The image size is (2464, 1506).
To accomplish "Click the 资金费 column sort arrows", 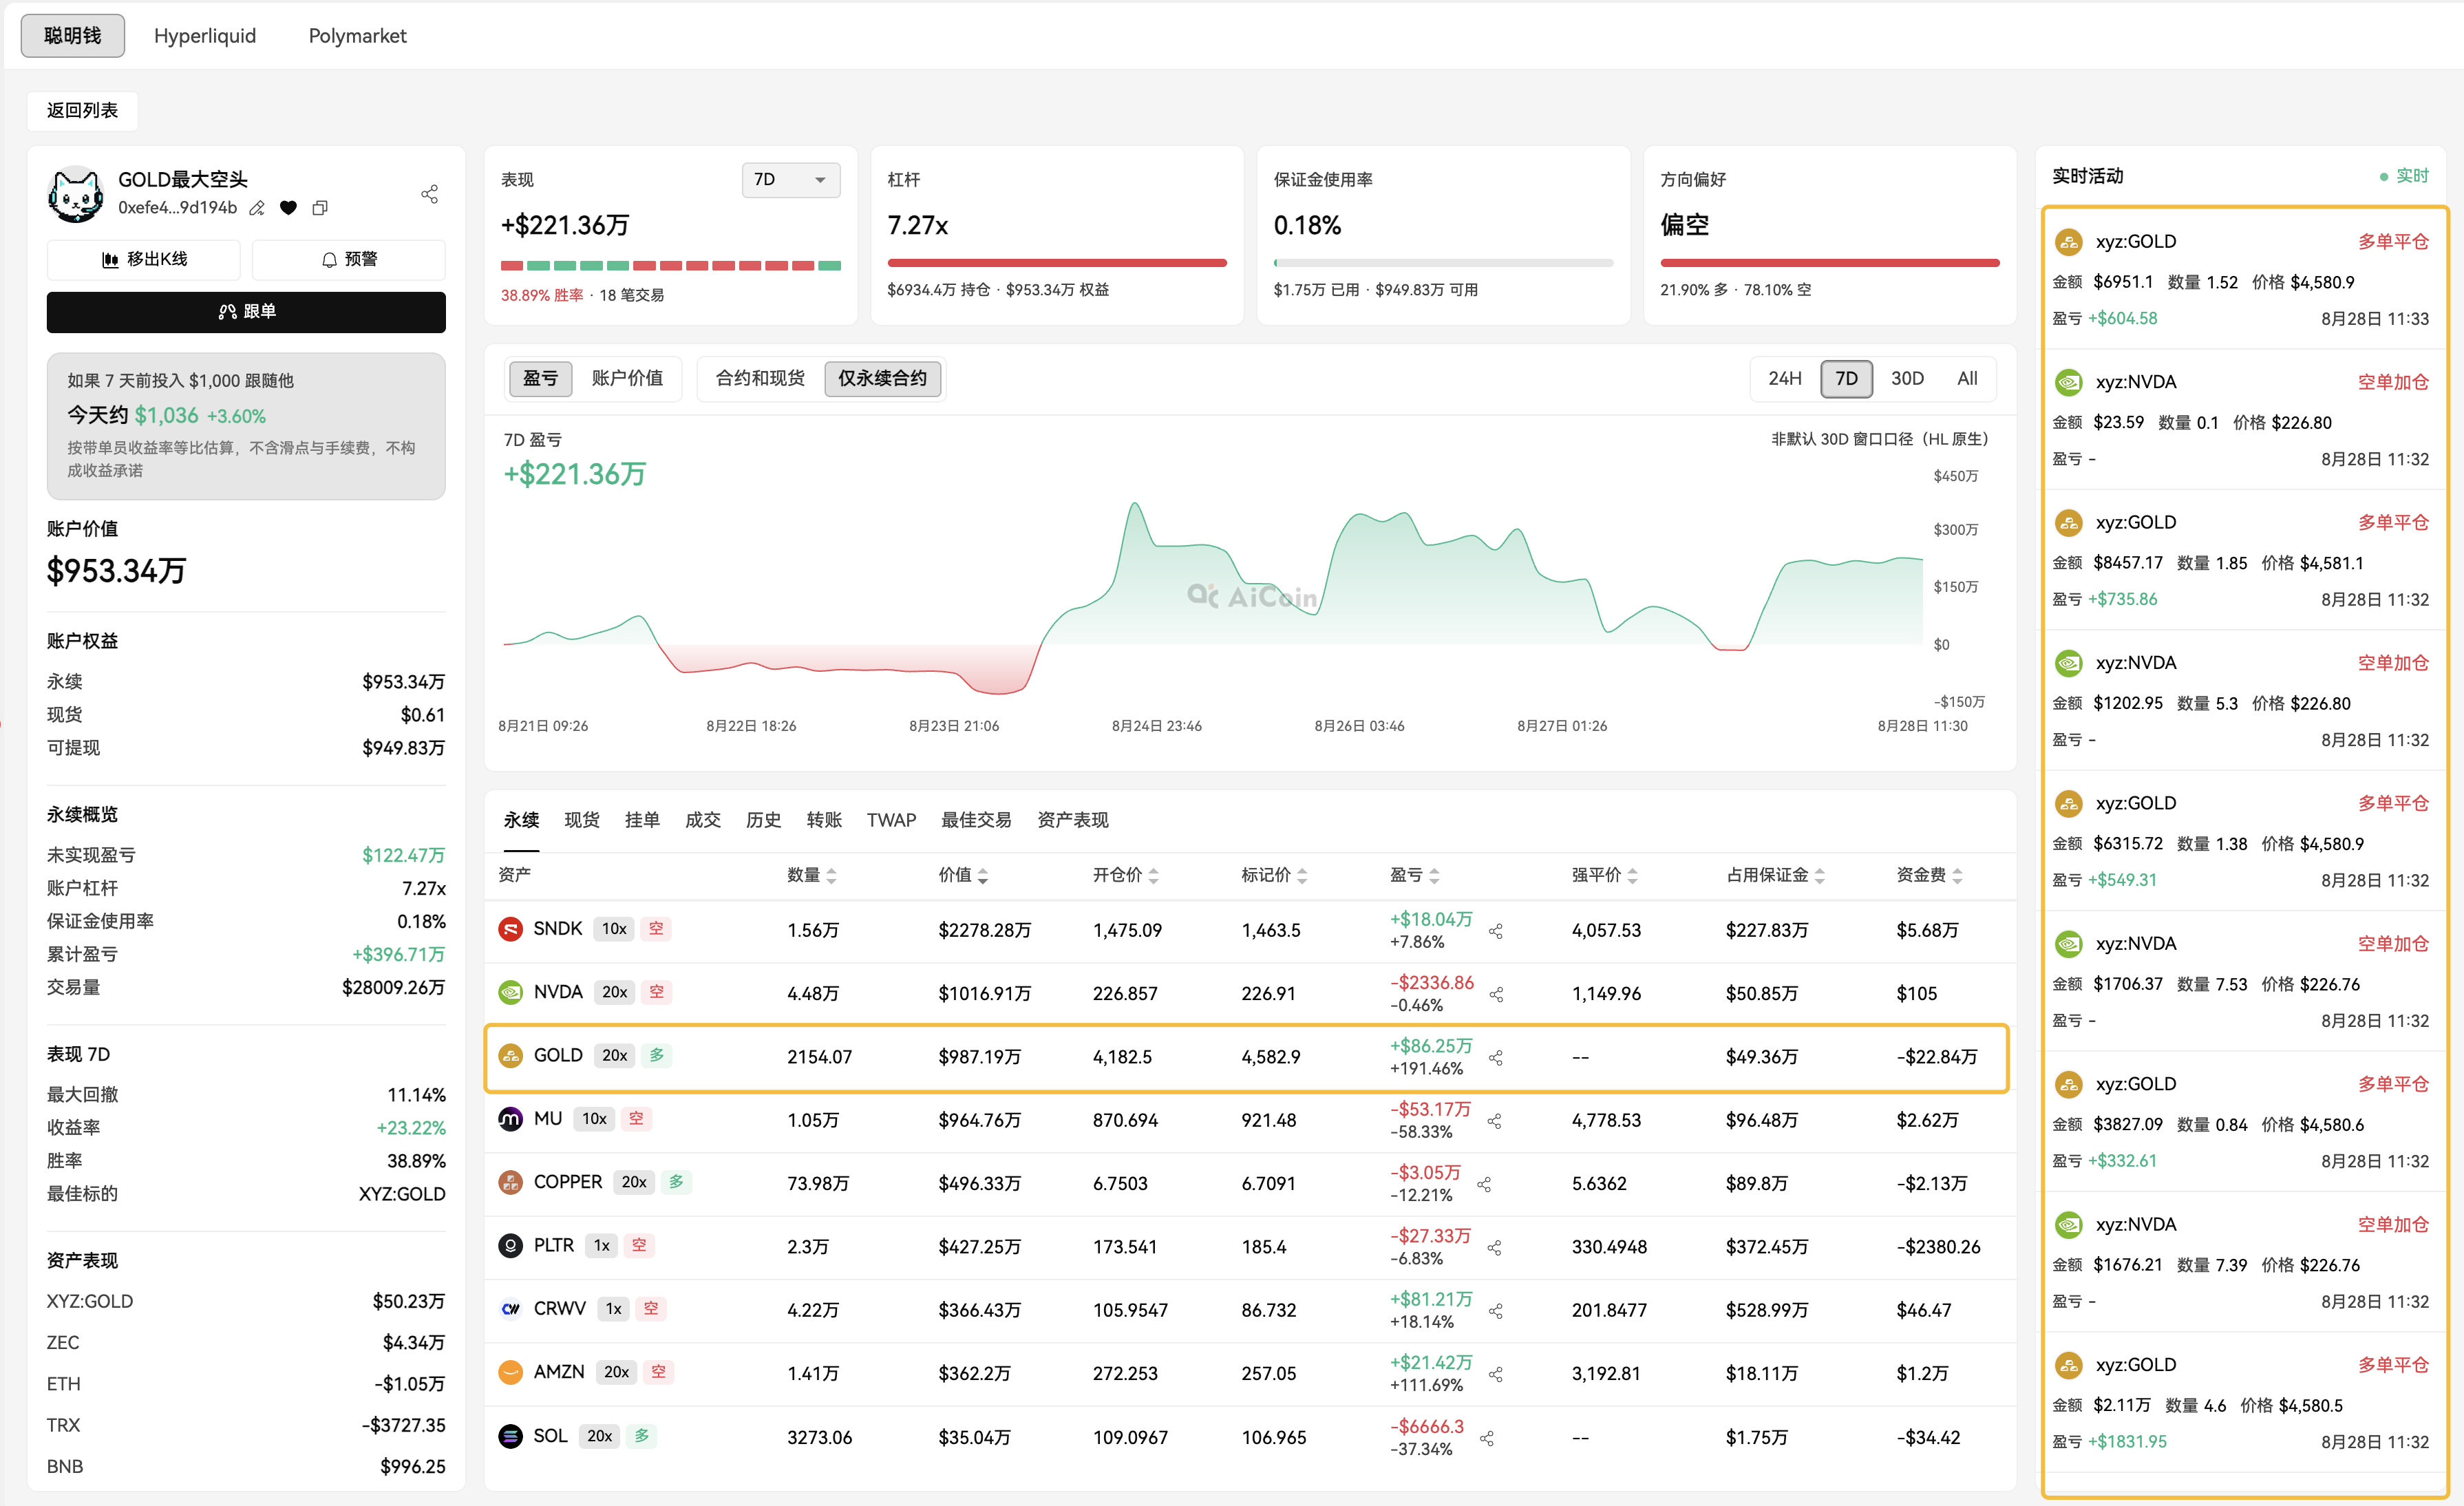I will point(1957,876).
